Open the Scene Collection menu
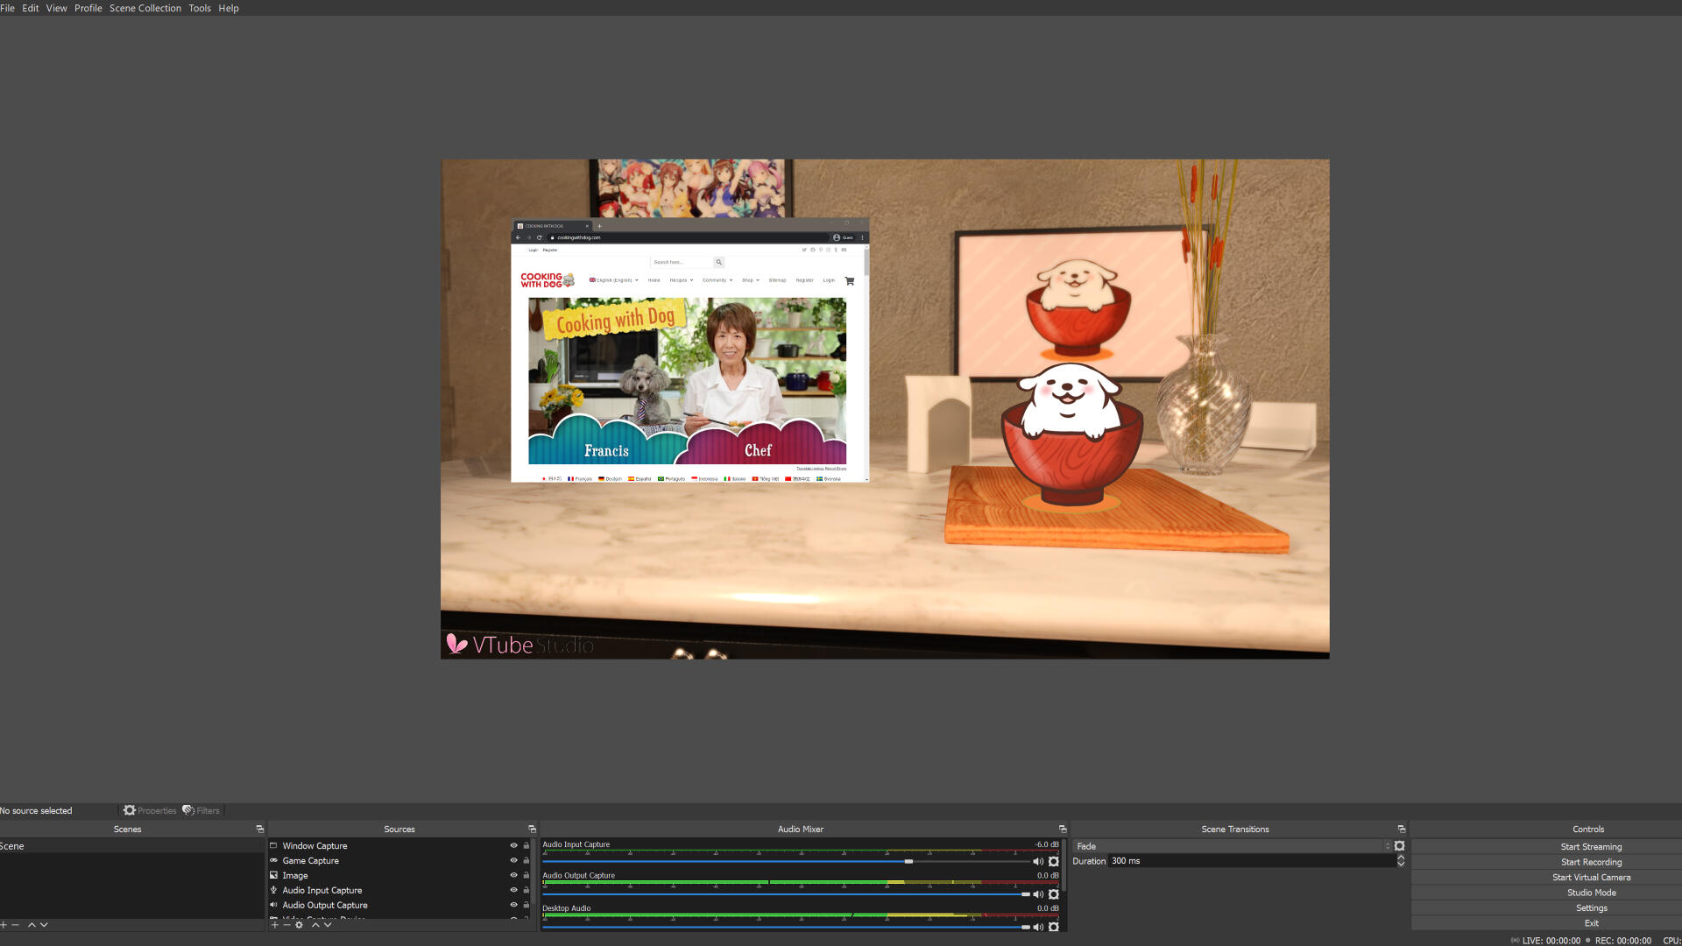The width and height of the screenshot is (1682, 946). coord(145,8)
